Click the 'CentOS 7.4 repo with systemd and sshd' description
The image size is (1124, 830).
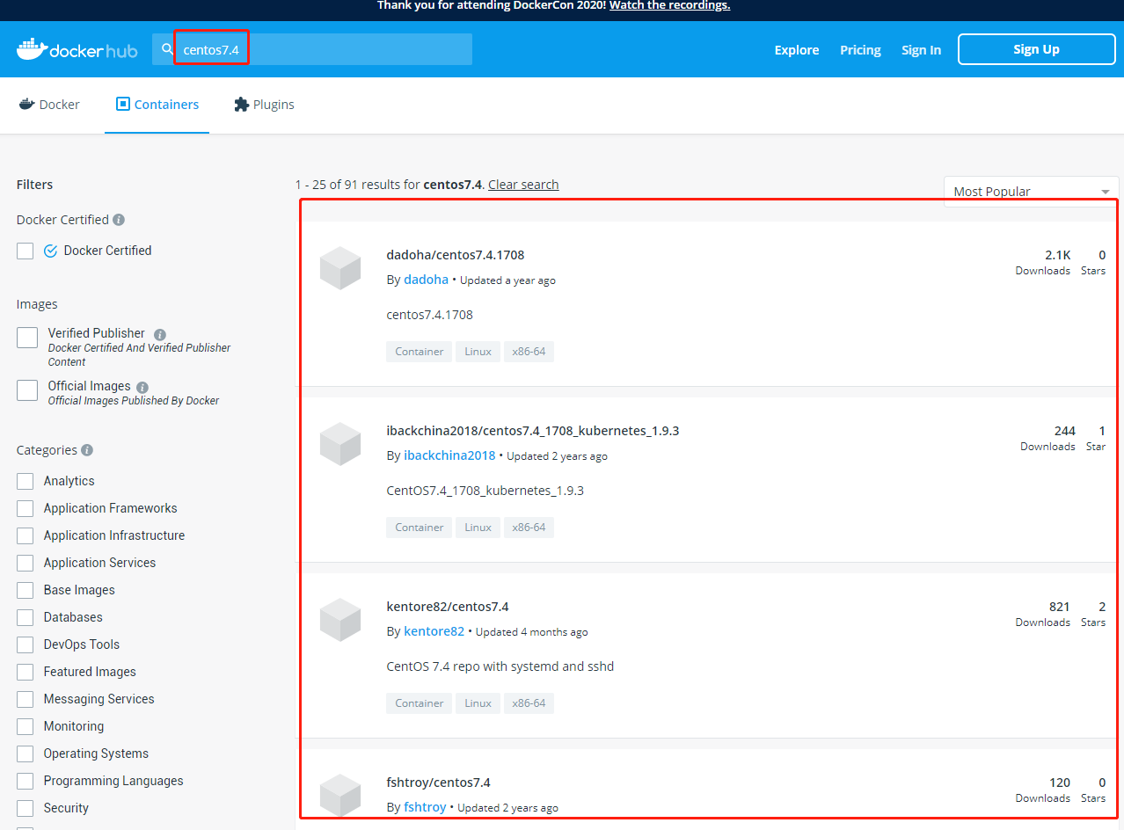500,666
